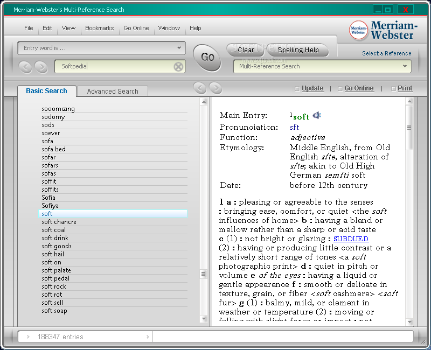The width and height of the screenshot is (431, 350).
Task: Select 'soft hail' in the word list
Action: pos(113,254)
